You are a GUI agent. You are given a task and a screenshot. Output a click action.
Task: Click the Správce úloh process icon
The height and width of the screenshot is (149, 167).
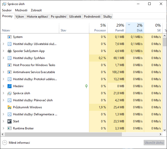pos(10,93)
